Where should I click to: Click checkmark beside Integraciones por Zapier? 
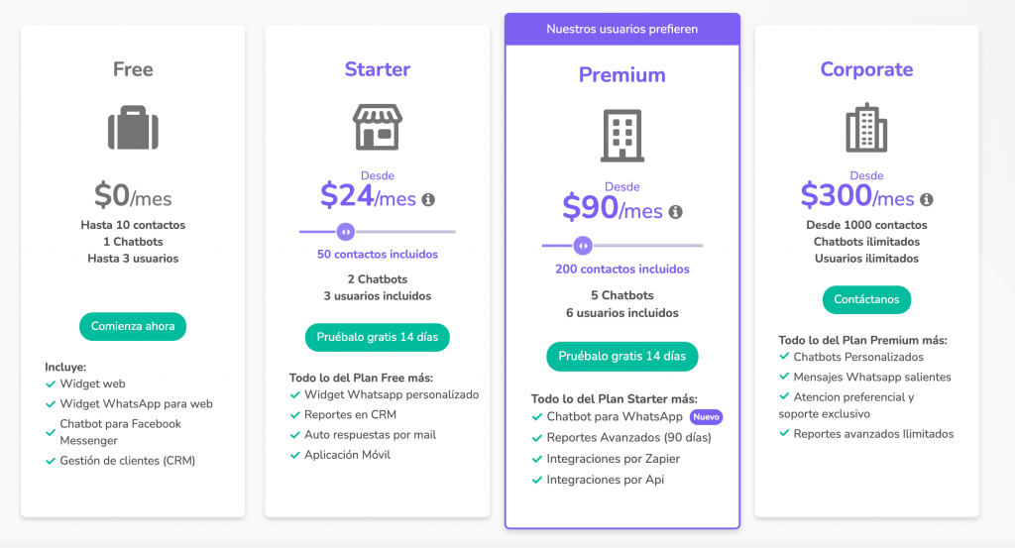click(536, 459)
